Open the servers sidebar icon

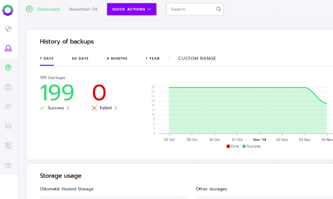pos(8,146)
